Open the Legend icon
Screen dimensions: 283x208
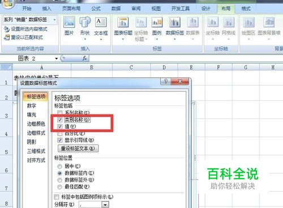(157, 22)
